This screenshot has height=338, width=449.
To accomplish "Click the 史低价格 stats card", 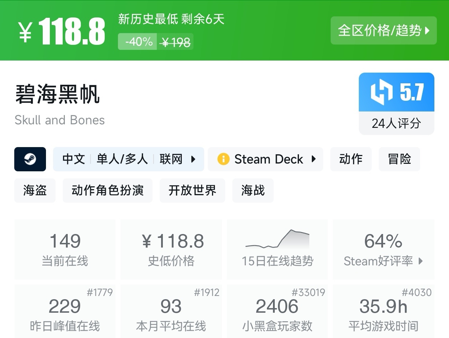I will tap(171, 249).
